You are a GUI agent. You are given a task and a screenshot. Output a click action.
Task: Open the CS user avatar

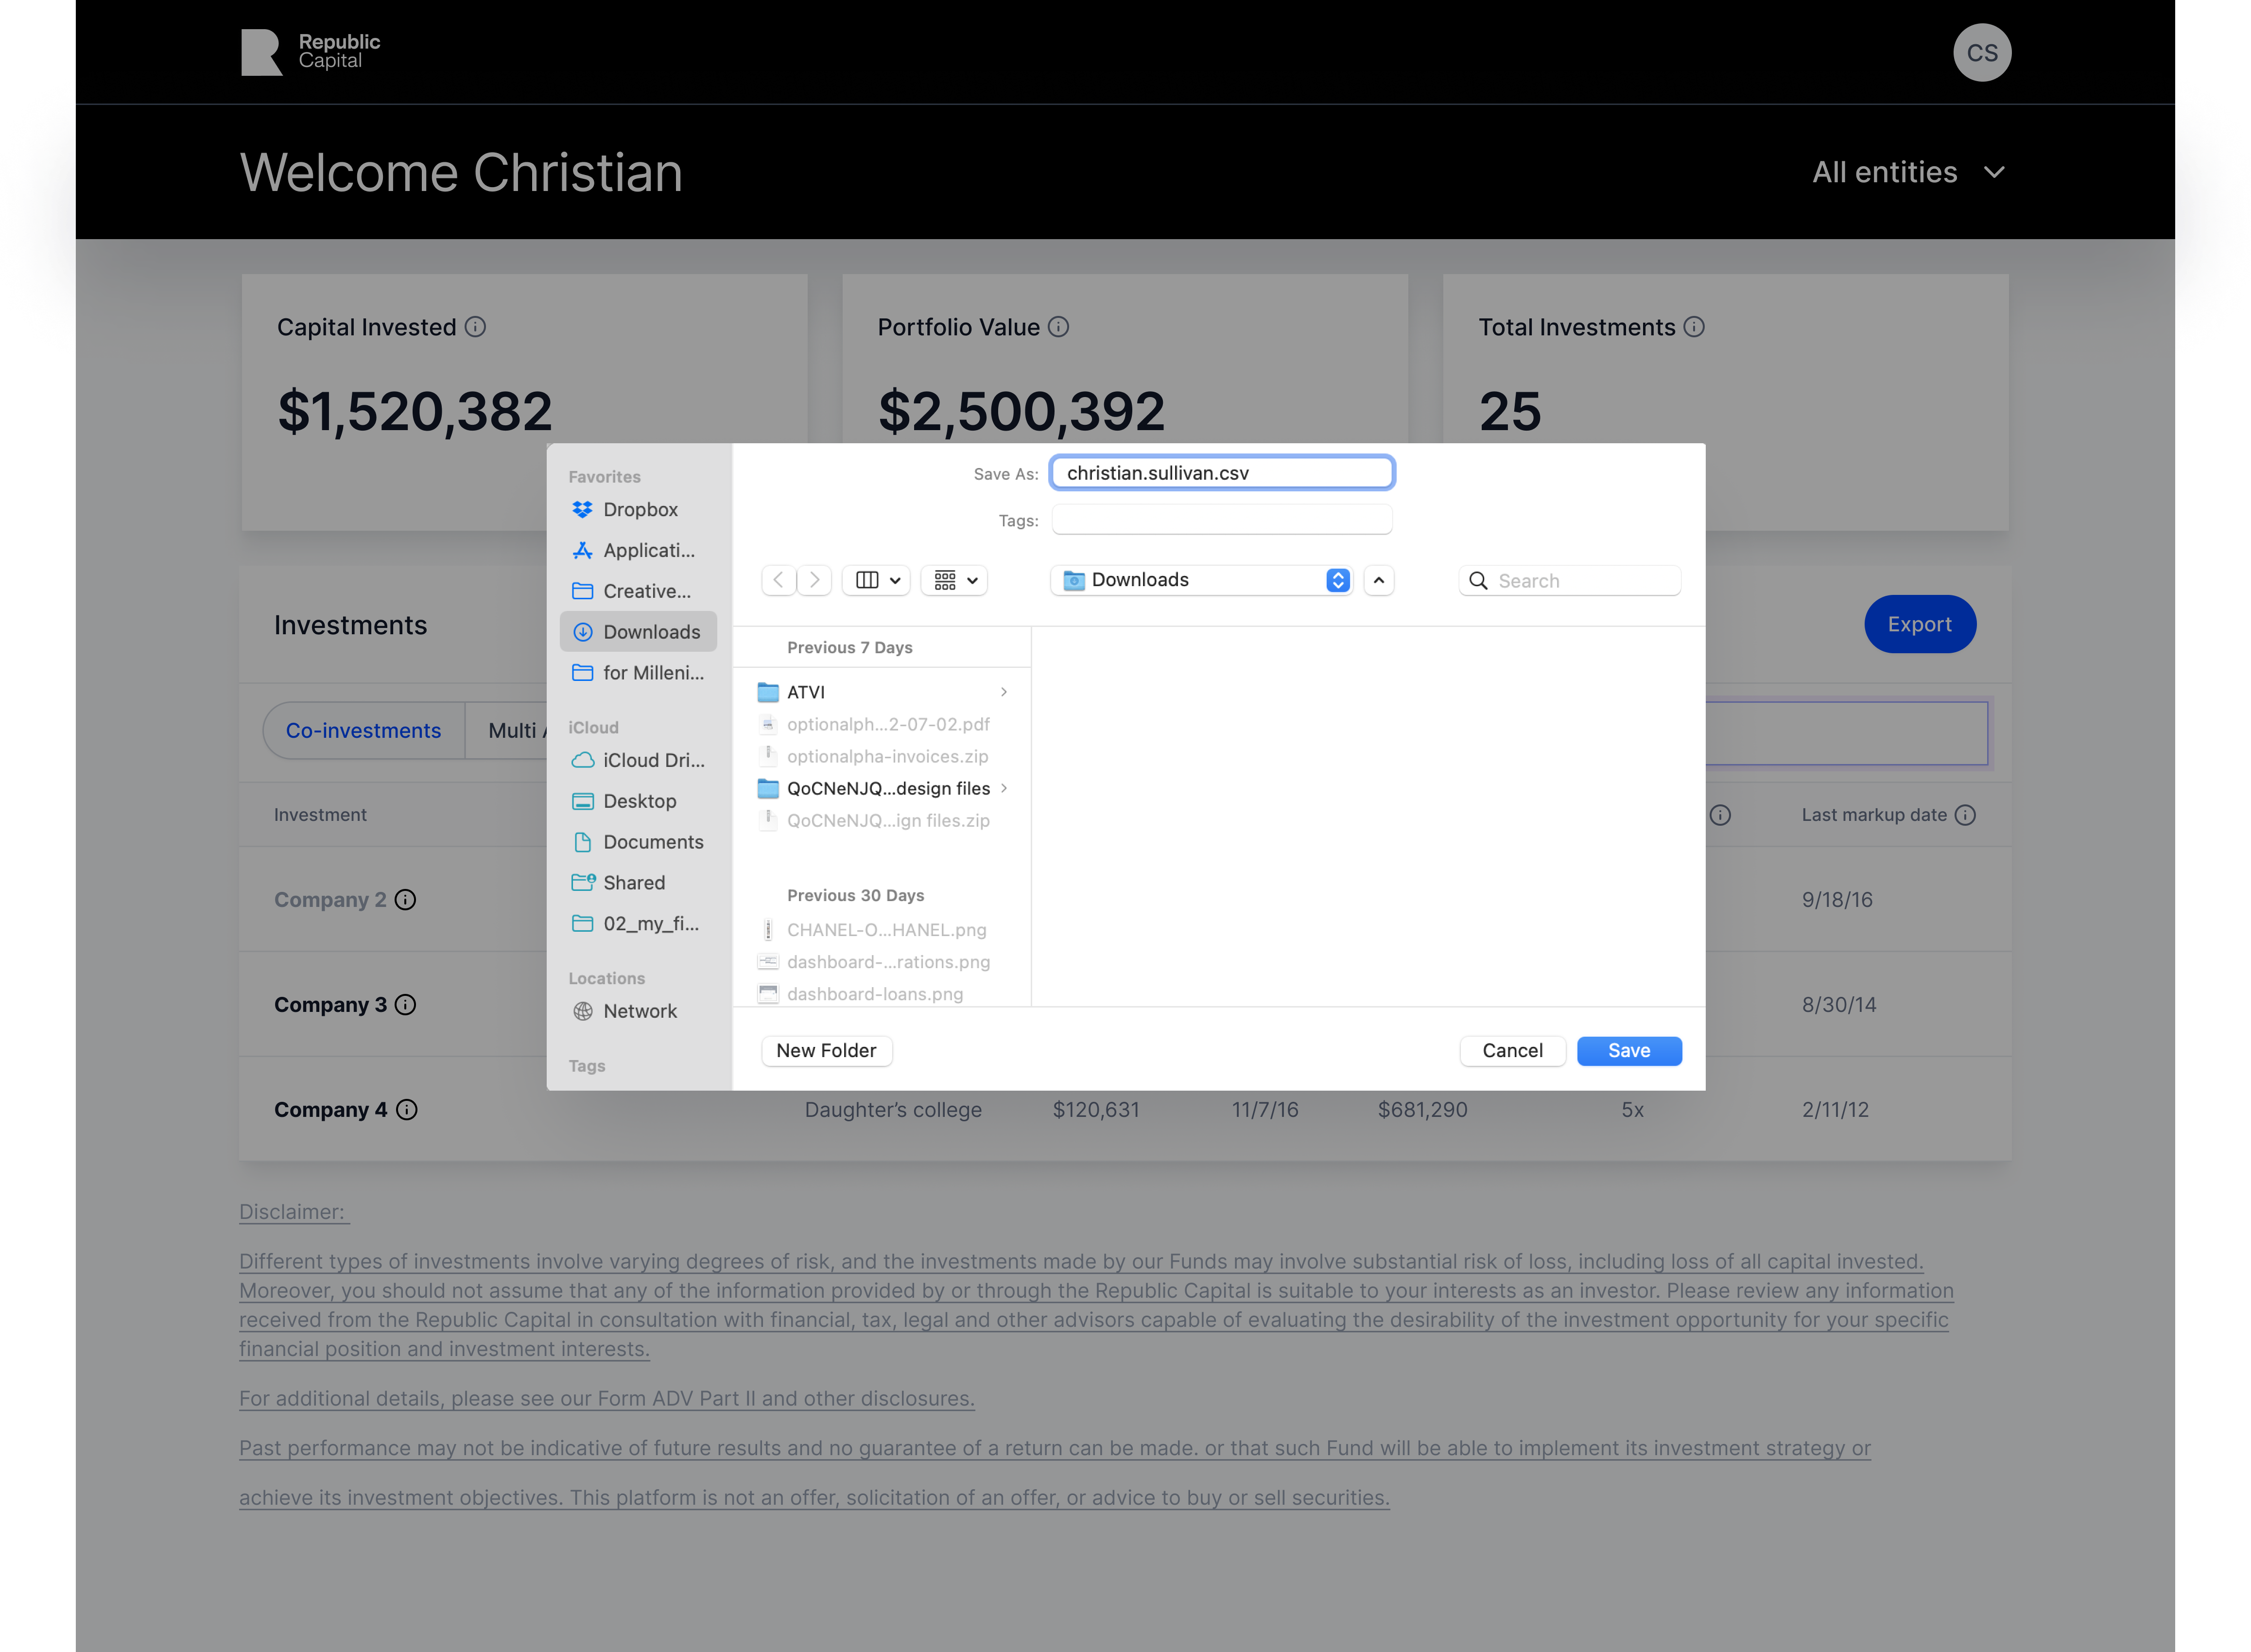1981,53
